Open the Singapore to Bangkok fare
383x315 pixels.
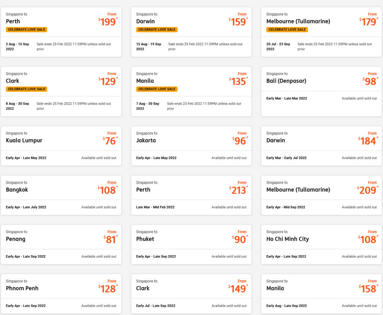pyautogui.click(x=61, y=190)
